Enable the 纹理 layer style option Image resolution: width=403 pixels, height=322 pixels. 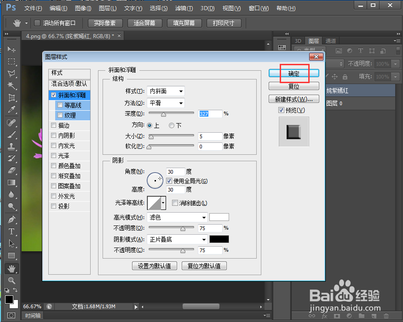tap(60, 115)
